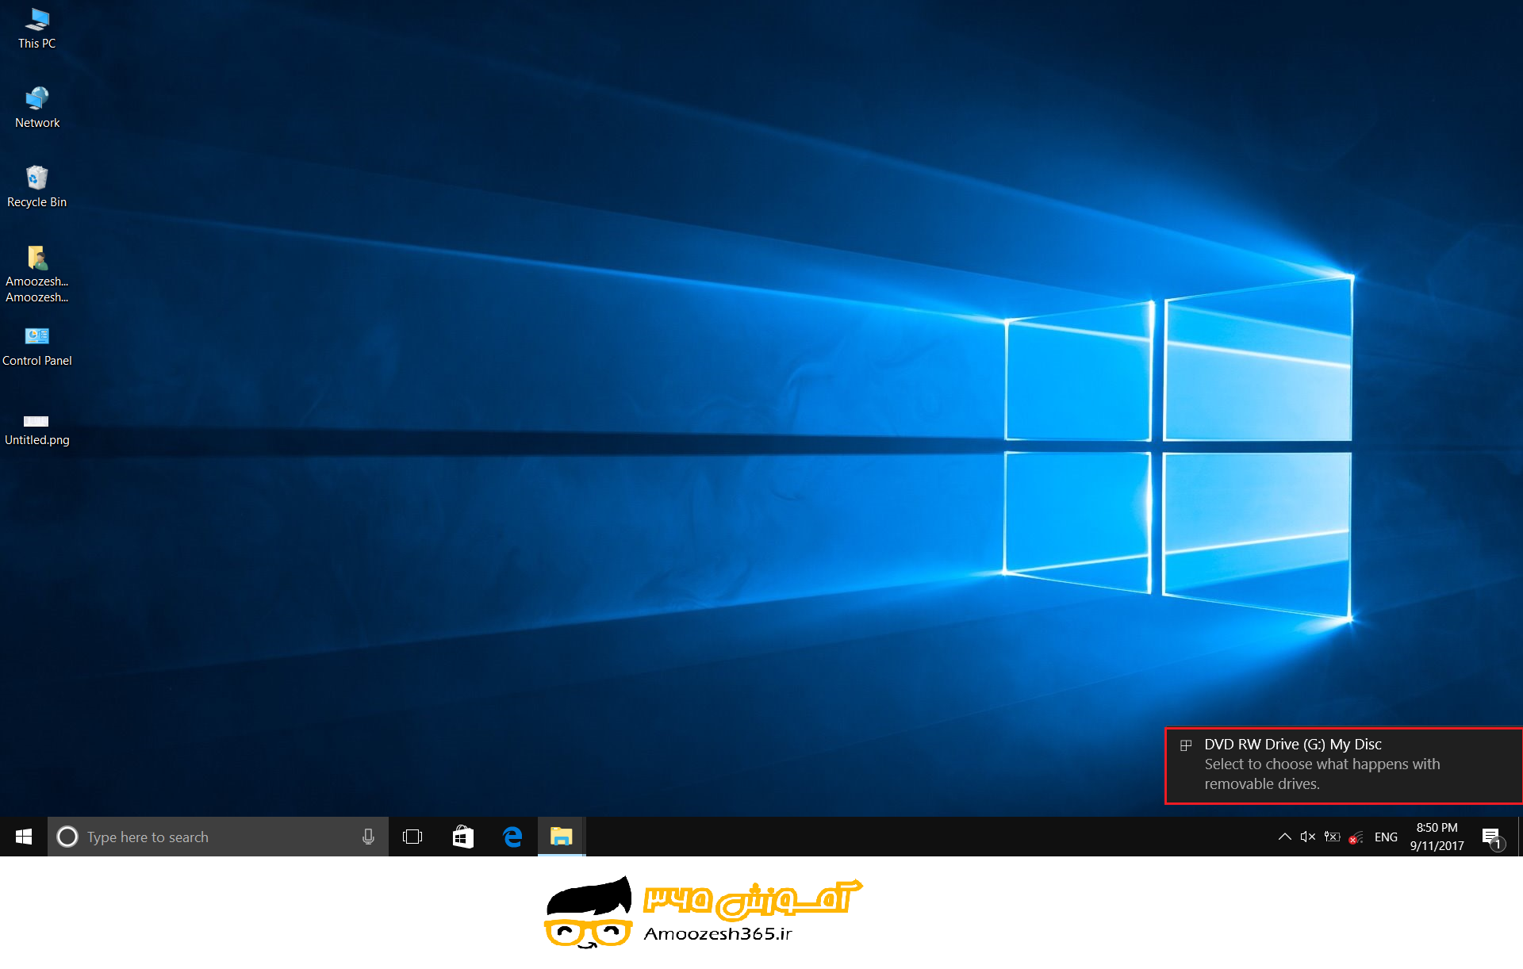1523x969 pixels.
Task: Launch Microsoft Store from the taskbar
Action: (x=463, y=837)
